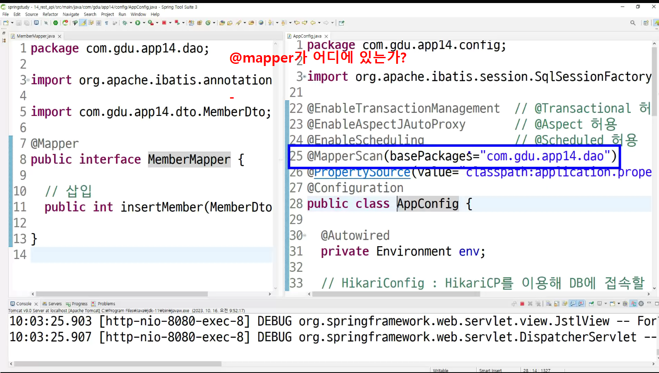Click the Back navigation arrow

313,23
